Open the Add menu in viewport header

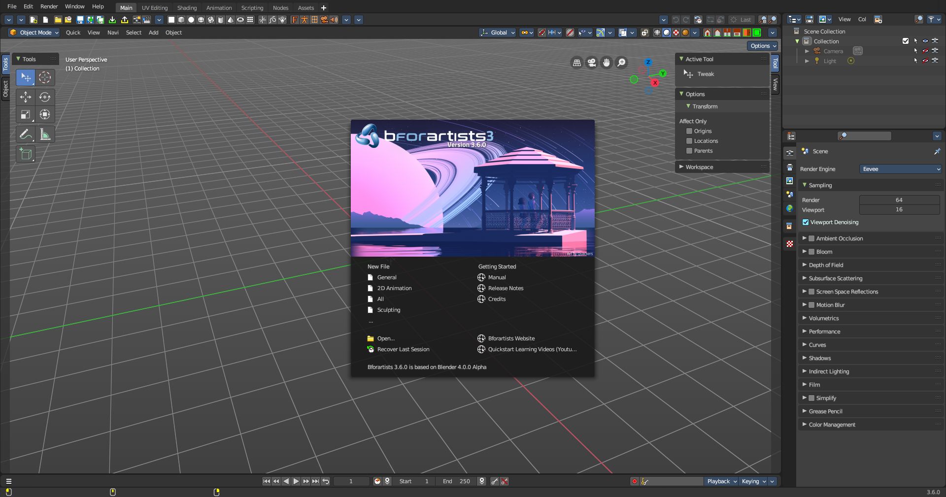[x=154, y=33]
